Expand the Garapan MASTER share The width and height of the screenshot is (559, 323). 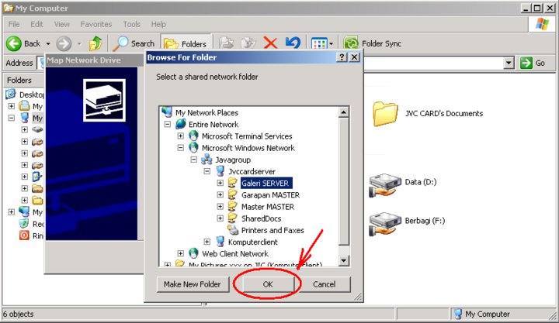[220, 194]
